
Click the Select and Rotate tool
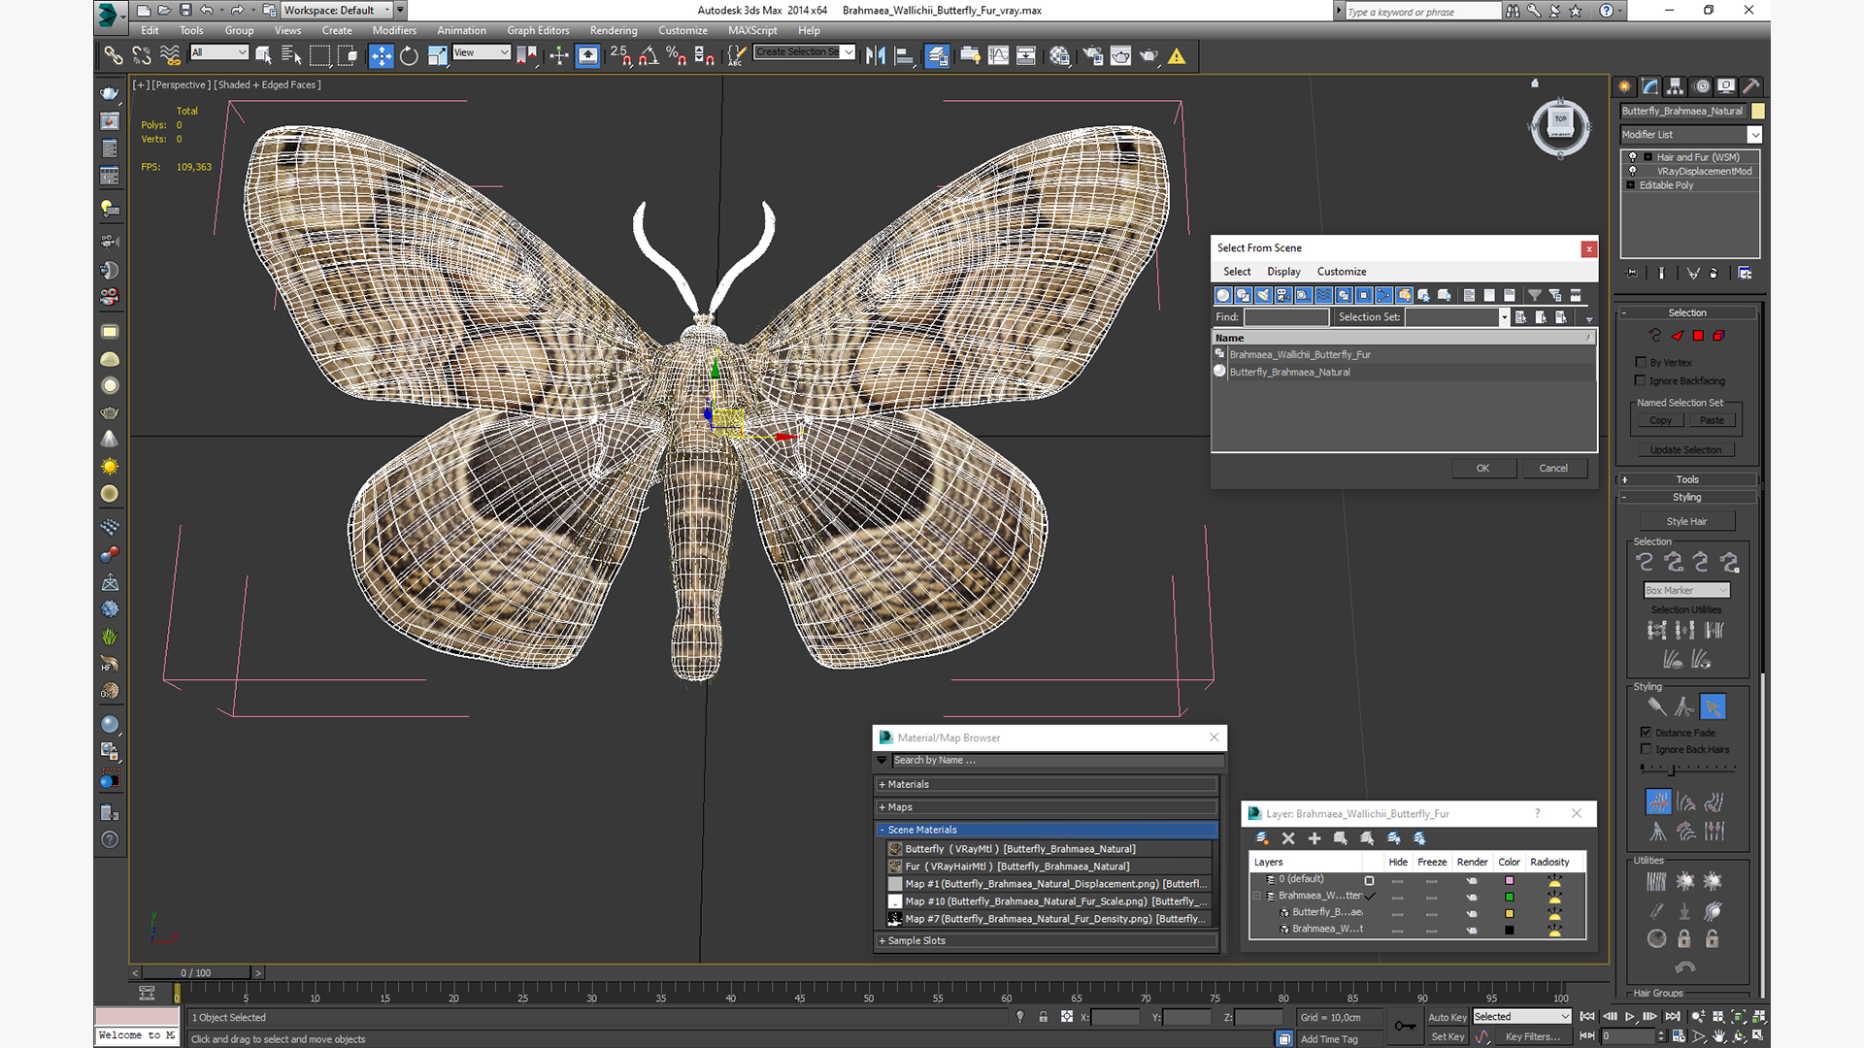409,56
